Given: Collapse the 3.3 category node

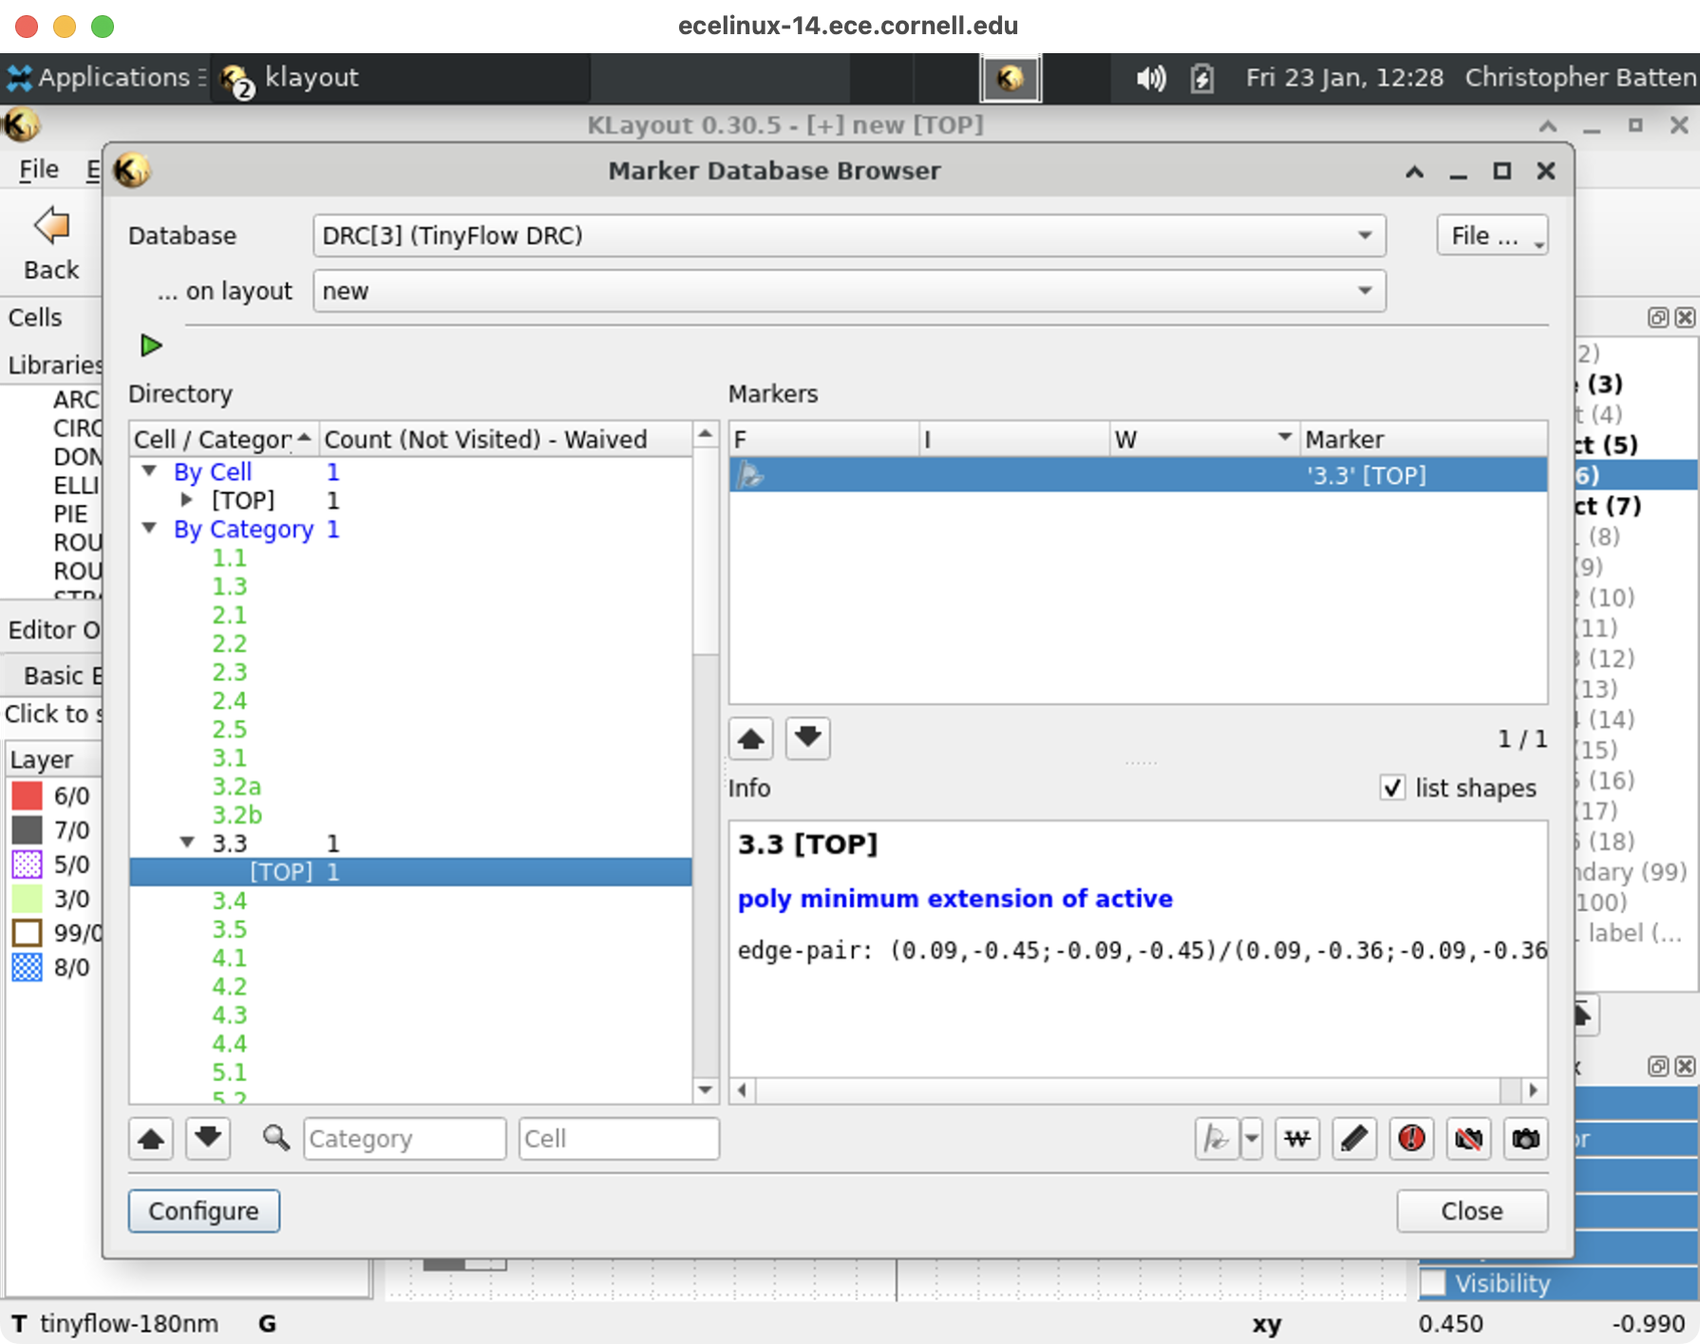Looking at the screenshot, I should (188, 843).
